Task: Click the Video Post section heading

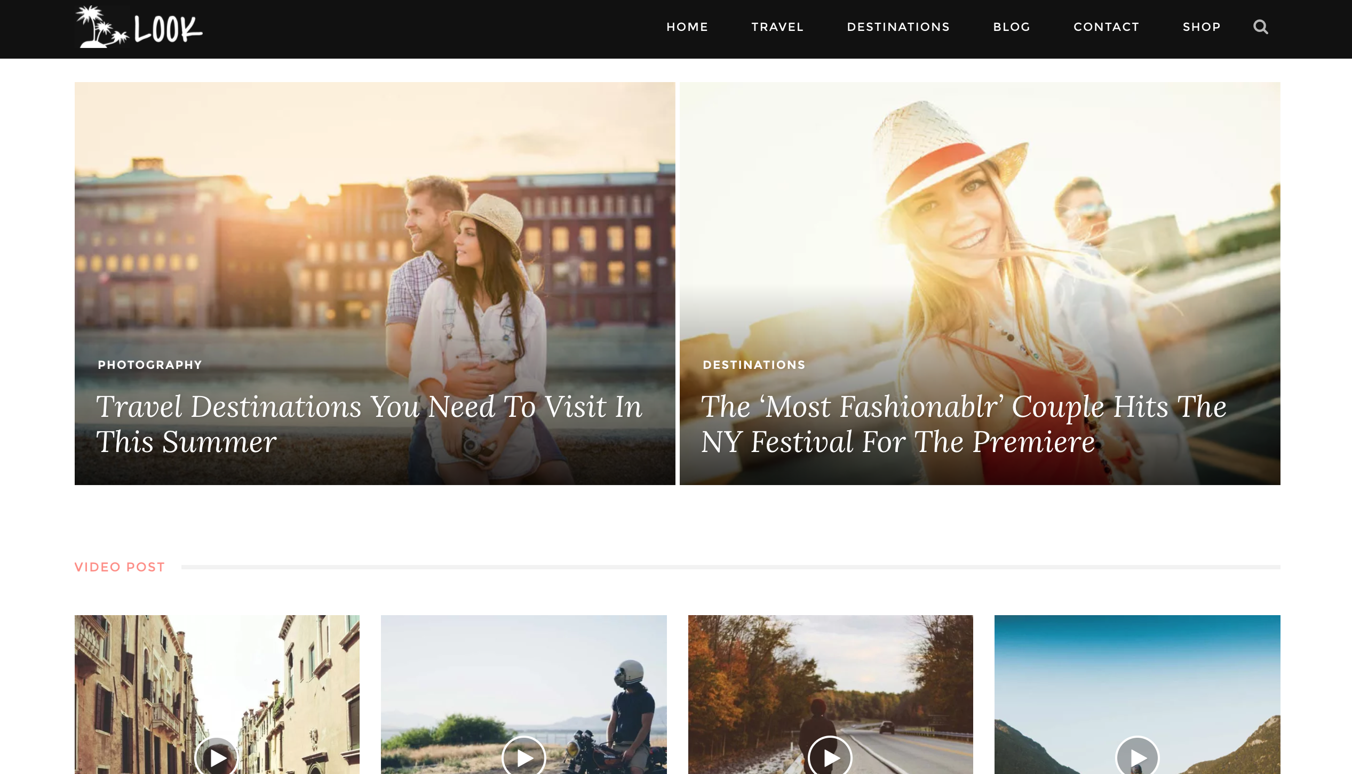Action: tap(120, 567)
